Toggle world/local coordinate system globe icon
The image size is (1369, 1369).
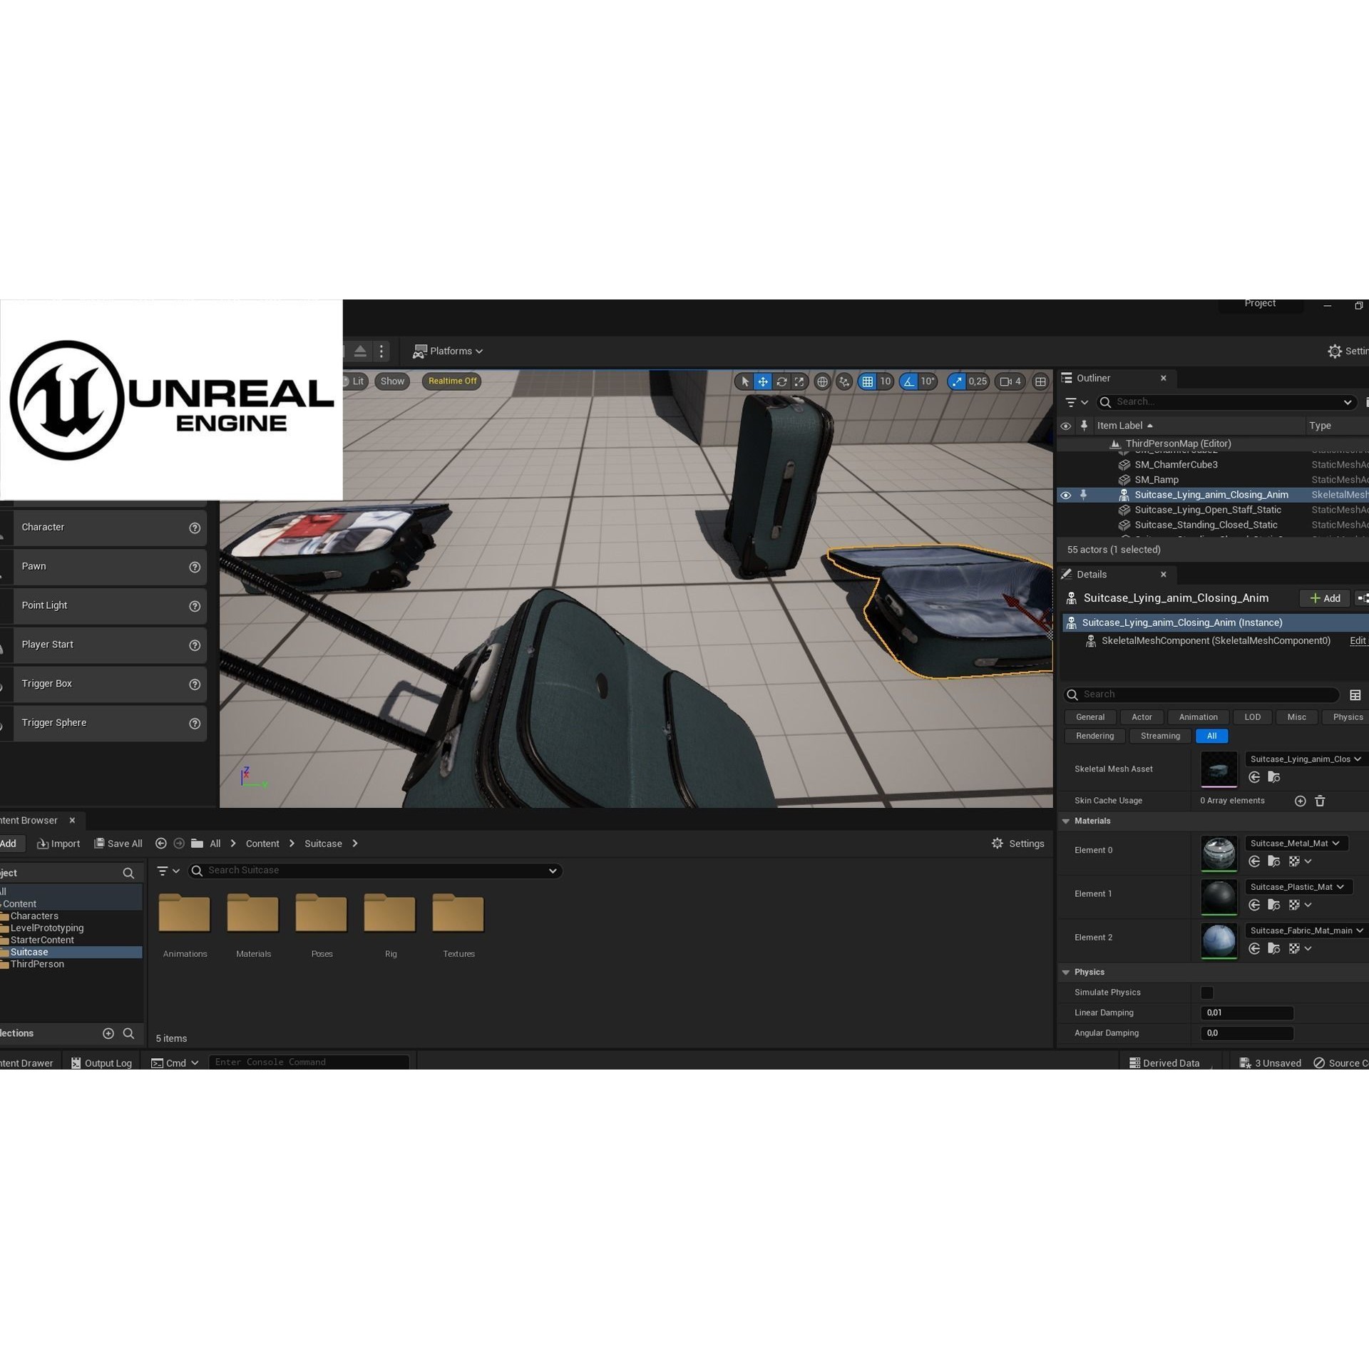click(x=822, y=381)
